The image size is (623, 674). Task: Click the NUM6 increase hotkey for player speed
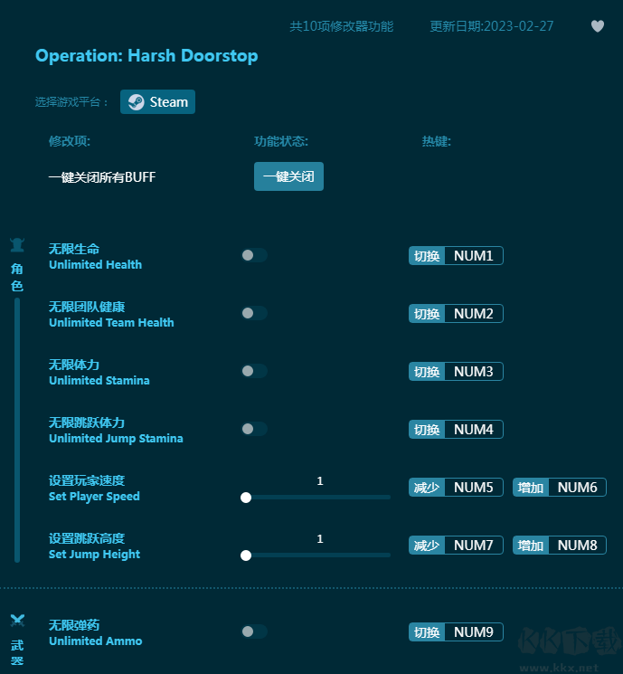point(577,488)
